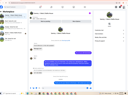Open the Watch video icon

click(62, 7)
